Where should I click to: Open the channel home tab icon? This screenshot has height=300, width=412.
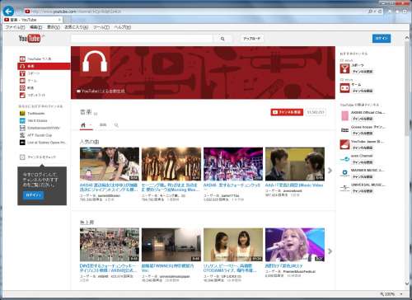[83, 125]
